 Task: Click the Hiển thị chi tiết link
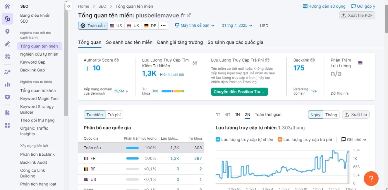point(172,75)
